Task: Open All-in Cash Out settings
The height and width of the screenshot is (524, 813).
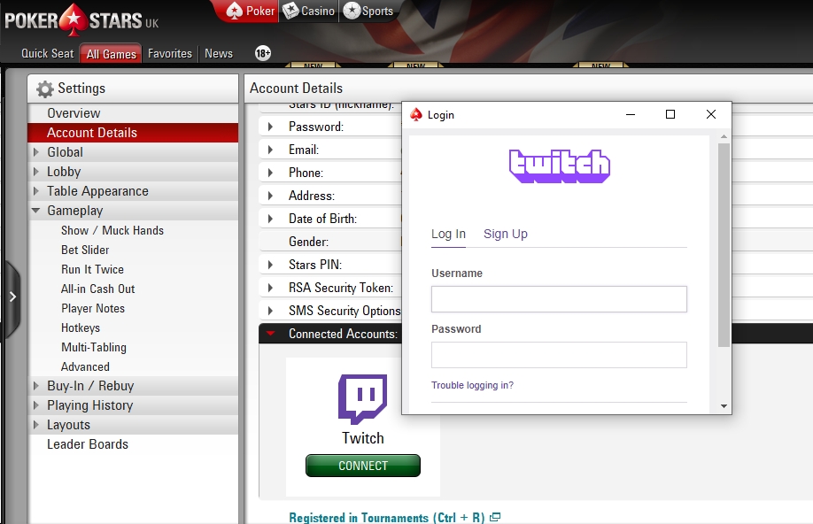Action: click(x=97, y=289)
